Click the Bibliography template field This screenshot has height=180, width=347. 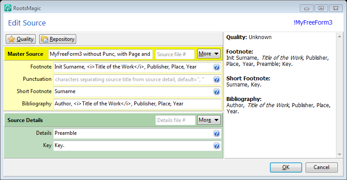[137, 104]
